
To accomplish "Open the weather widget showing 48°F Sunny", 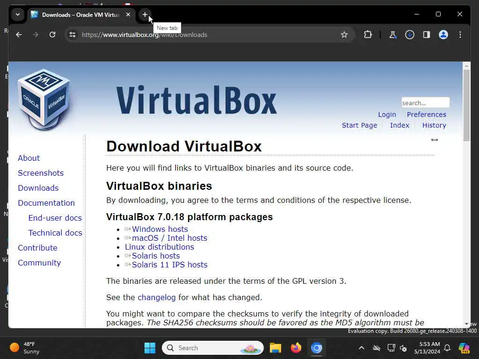I will (x=25, y=348).
